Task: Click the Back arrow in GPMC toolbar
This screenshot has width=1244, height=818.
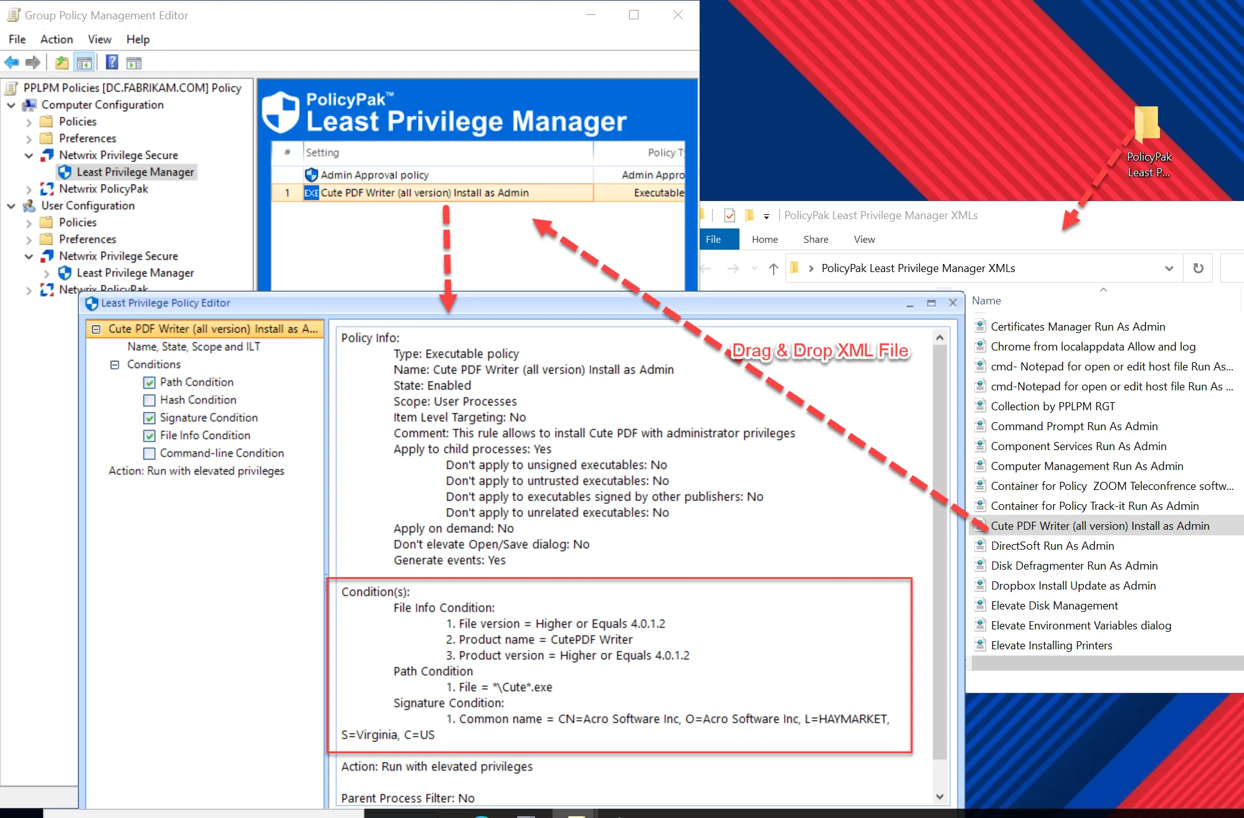Action: coord(11,62)
